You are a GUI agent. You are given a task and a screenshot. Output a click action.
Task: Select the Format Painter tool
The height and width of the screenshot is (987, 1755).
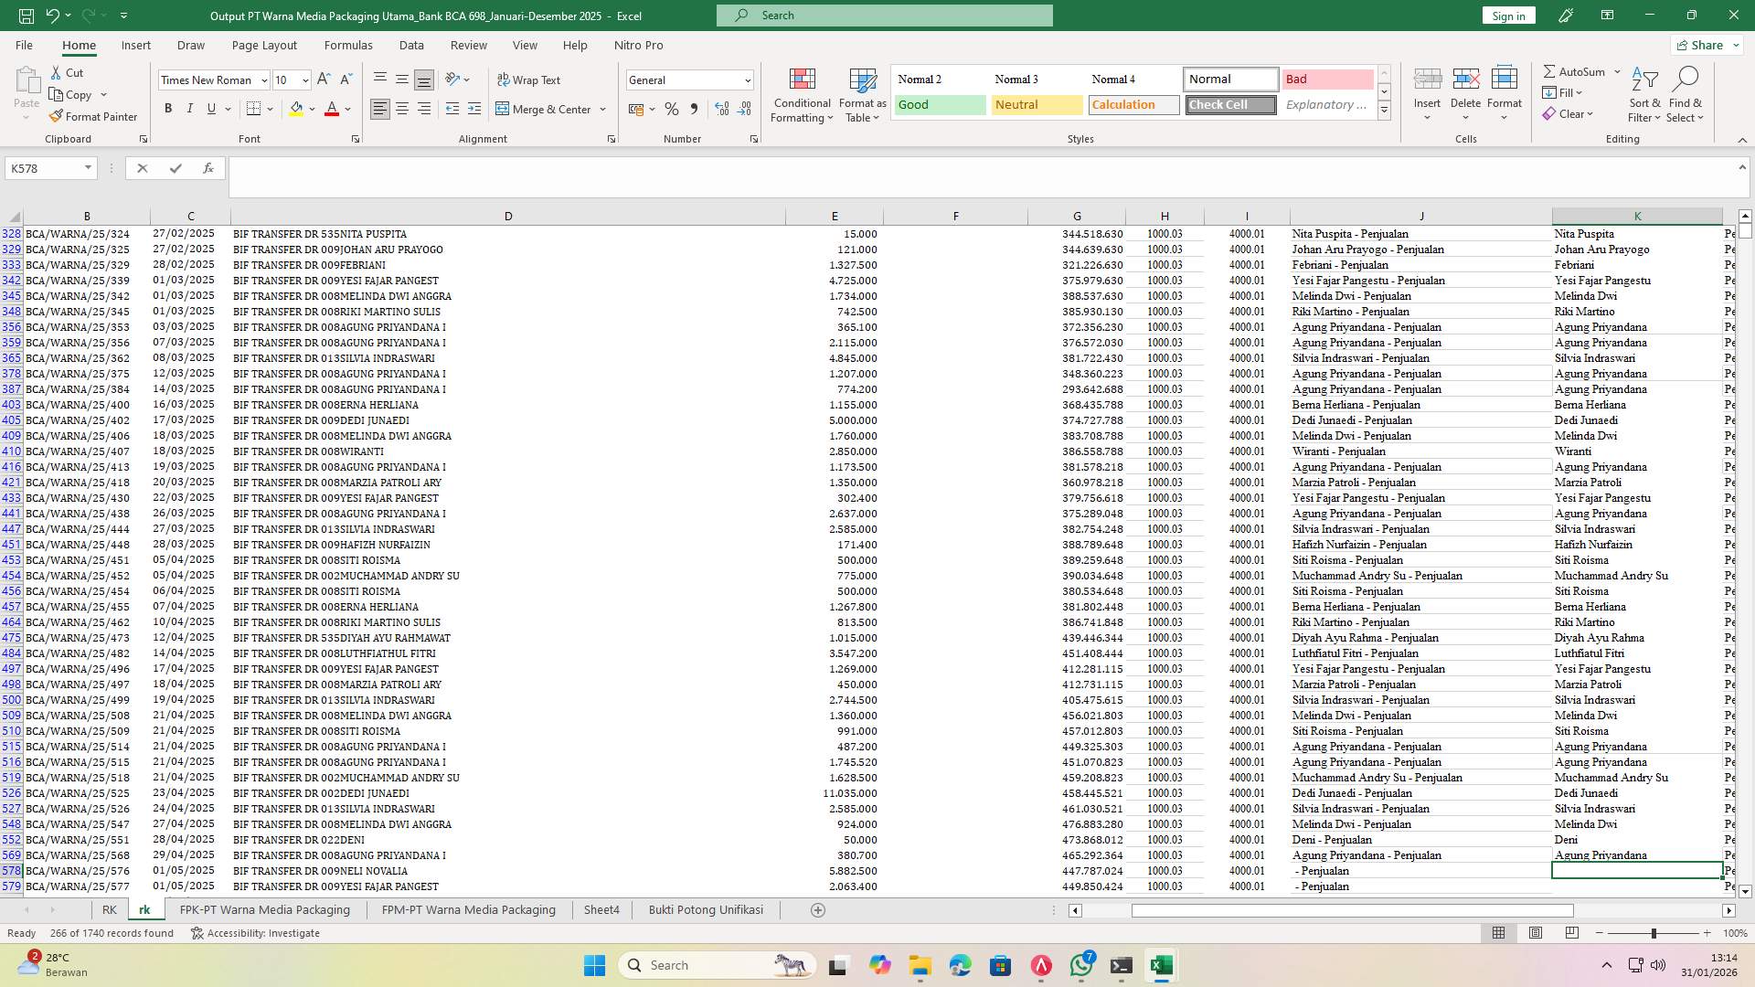(94, 116)
